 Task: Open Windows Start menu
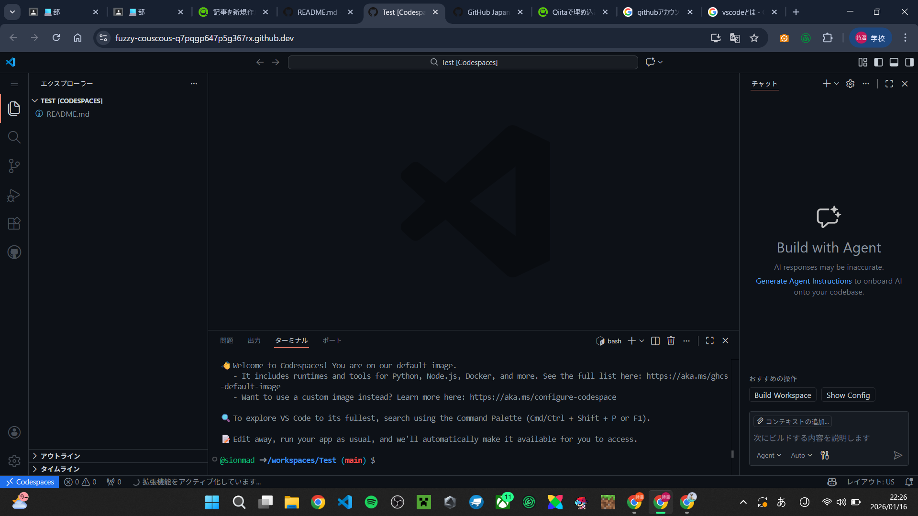click(x=212, y=502)
